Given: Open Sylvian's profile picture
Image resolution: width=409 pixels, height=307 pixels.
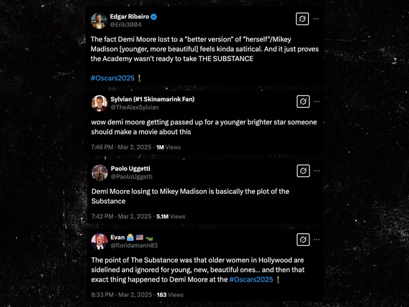Looking at the screenshot, I should 99,103.
